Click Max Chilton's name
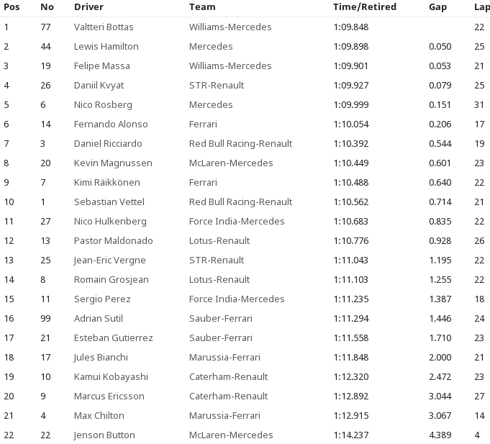Image resolution: width=490 pixels, height=444 pixels. coord(99,415)
